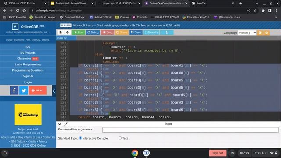Open My Projects in sidebar
Viewport: 281px width, 158px height.
pos(28,53)
